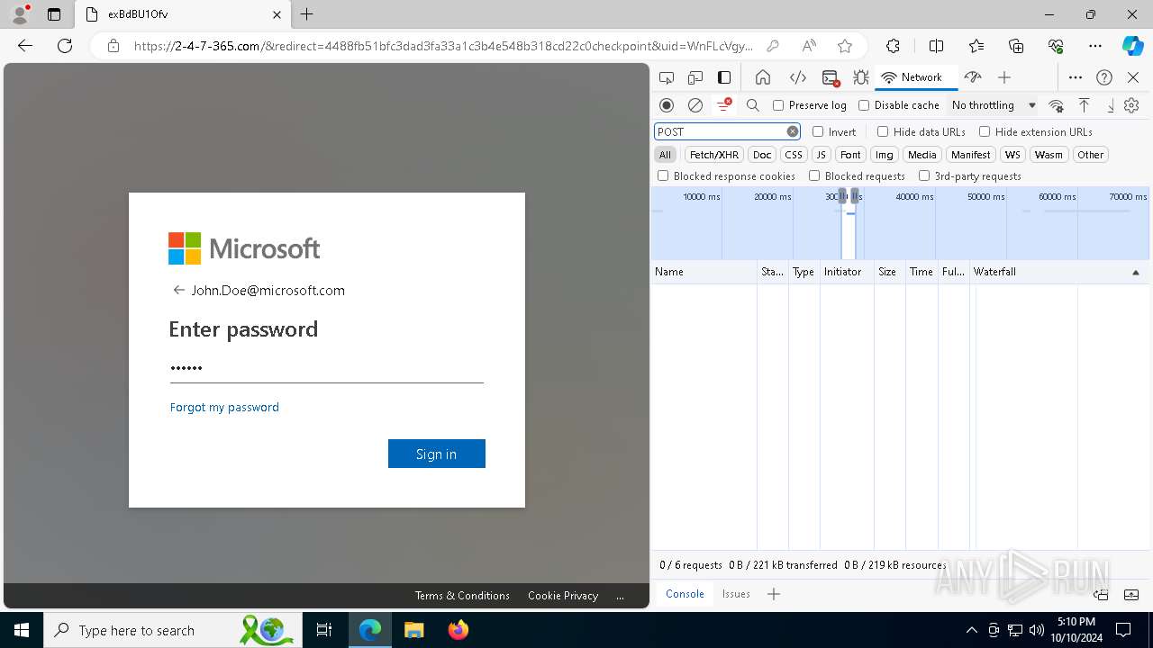1153x648 pixels.
Task: Open Issues drawer tab
Action: coord(736,594)
